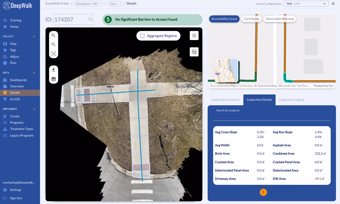Select the Detectable Warning map toggle

[x=280, y=19]
